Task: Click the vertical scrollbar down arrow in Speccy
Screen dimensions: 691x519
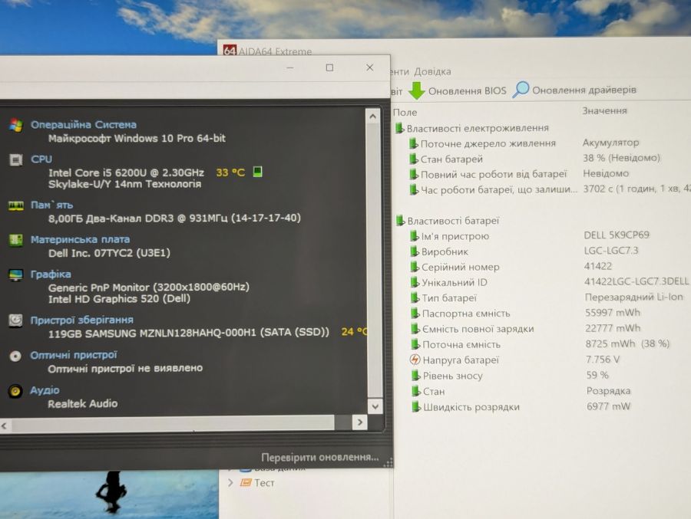Action: (375, 406)
